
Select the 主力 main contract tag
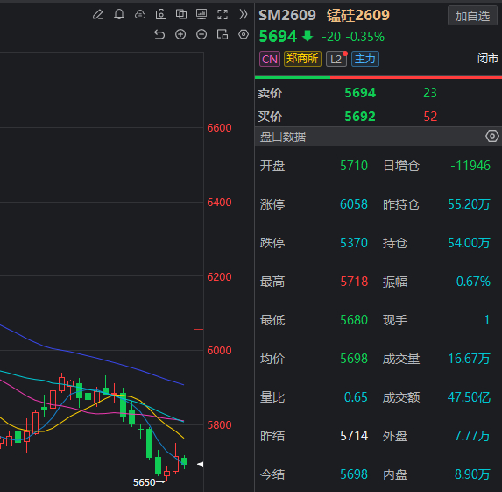365,59
